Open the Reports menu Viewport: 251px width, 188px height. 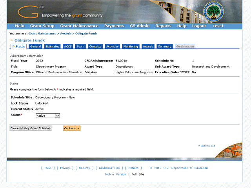(164, 26)
